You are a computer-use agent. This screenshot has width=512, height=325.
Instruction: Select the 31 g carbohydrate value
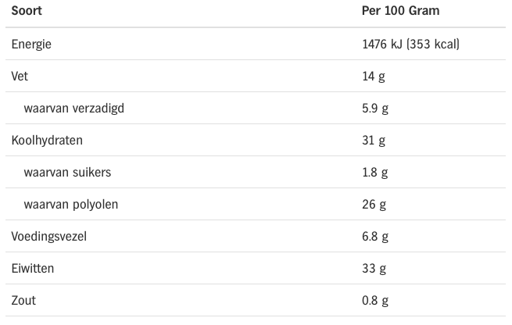tap(374, 140)
